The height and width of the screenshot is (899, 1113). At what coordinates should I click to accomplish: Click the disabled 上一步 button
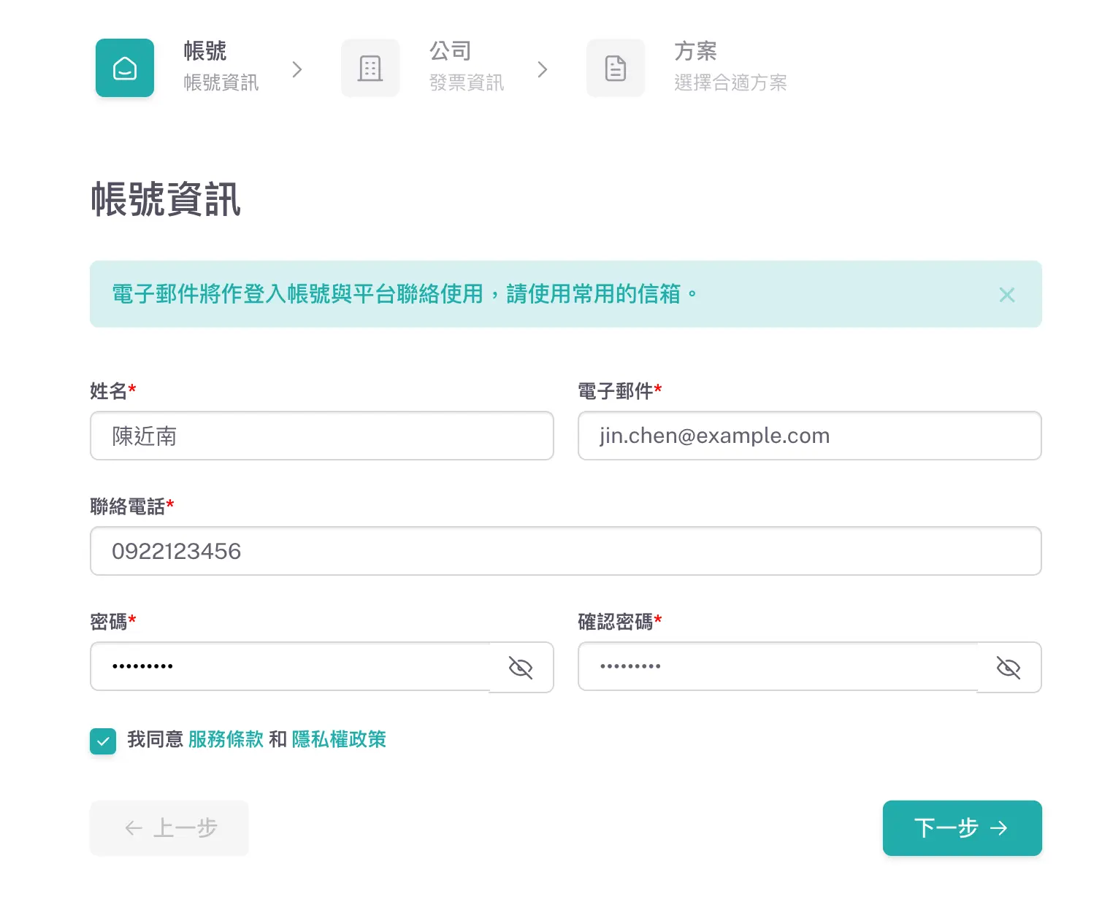(169, 828)
